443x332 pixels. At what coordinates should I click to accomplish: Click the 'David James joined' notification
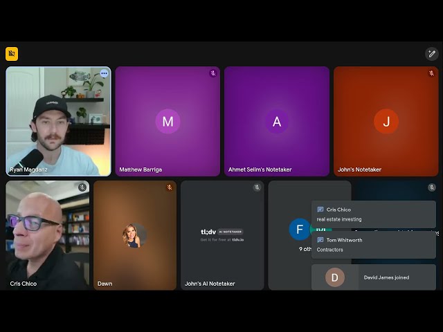[x=374, y=277]
